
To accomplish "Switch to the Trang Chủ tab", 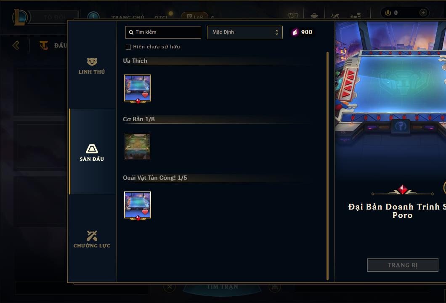I will coord(128,17).
